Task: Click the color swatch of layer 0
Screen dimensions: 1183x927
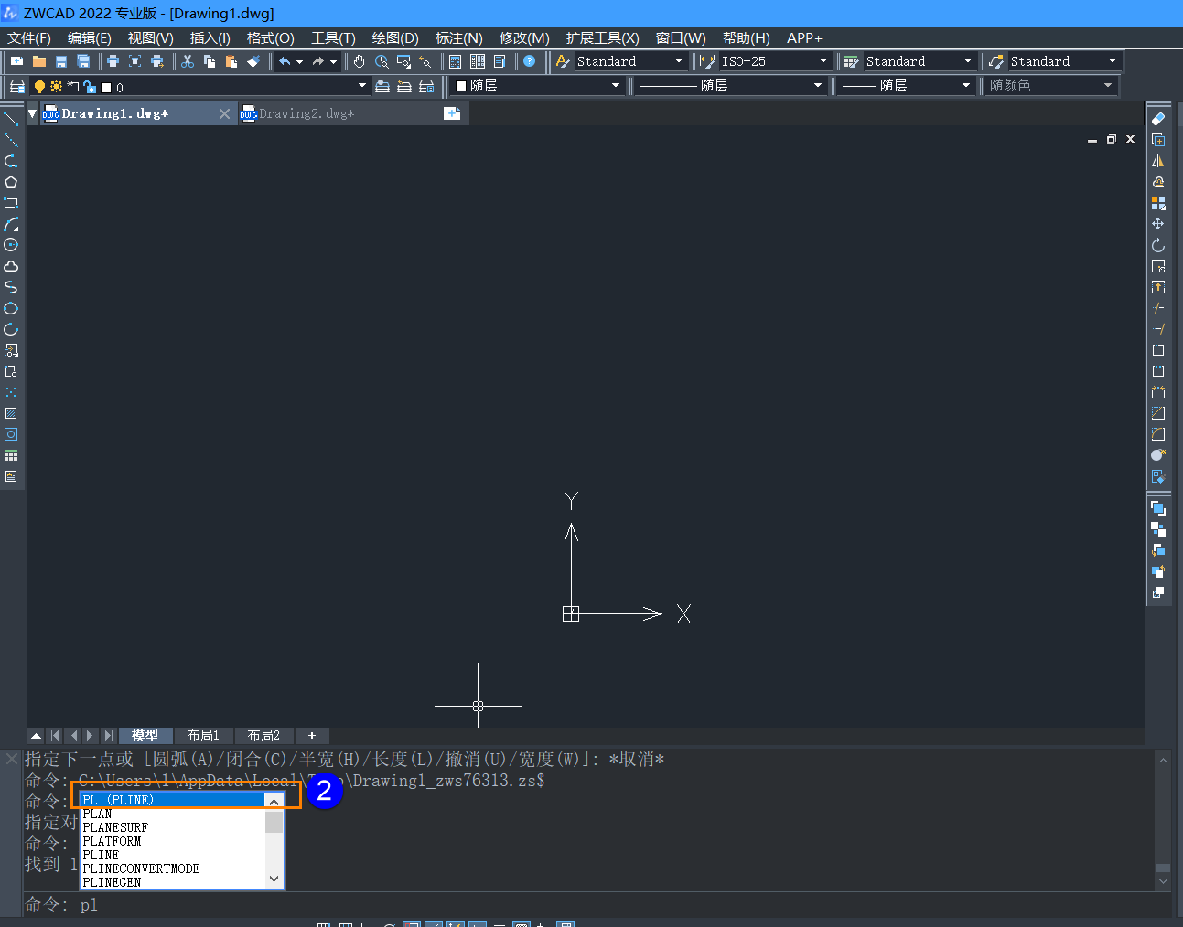Action: point(106,87)
